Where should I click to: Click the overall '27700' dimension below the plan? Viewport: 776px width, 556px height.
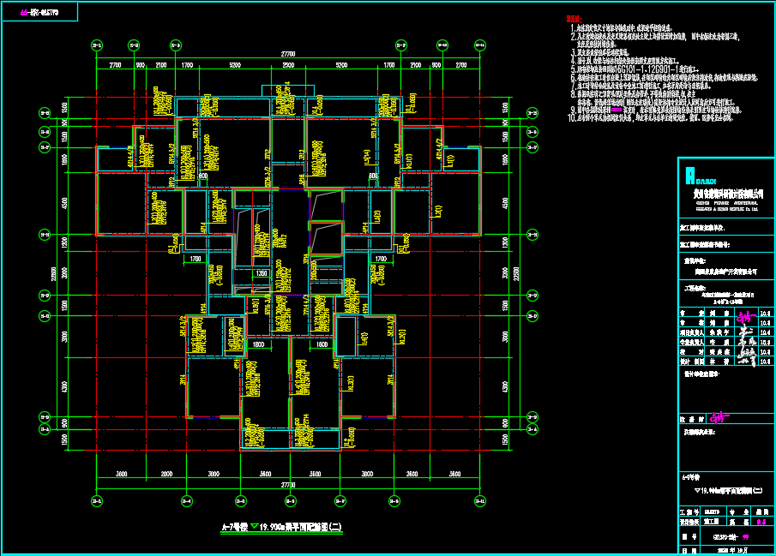pos(288,485)
